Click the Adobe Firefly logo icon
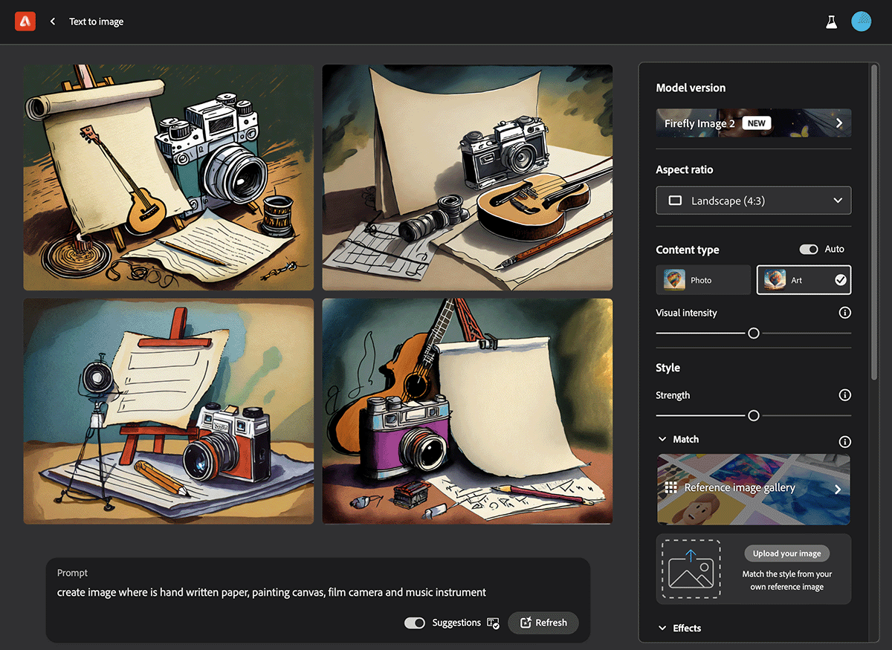Viewport: 892px width, 650px height. pos(25,22)
